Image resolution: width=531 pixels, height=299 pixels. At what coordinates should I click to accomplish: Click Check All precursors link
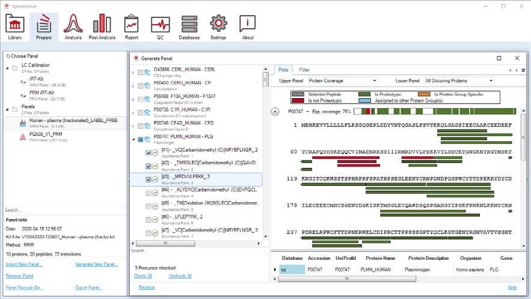[143, 276]
